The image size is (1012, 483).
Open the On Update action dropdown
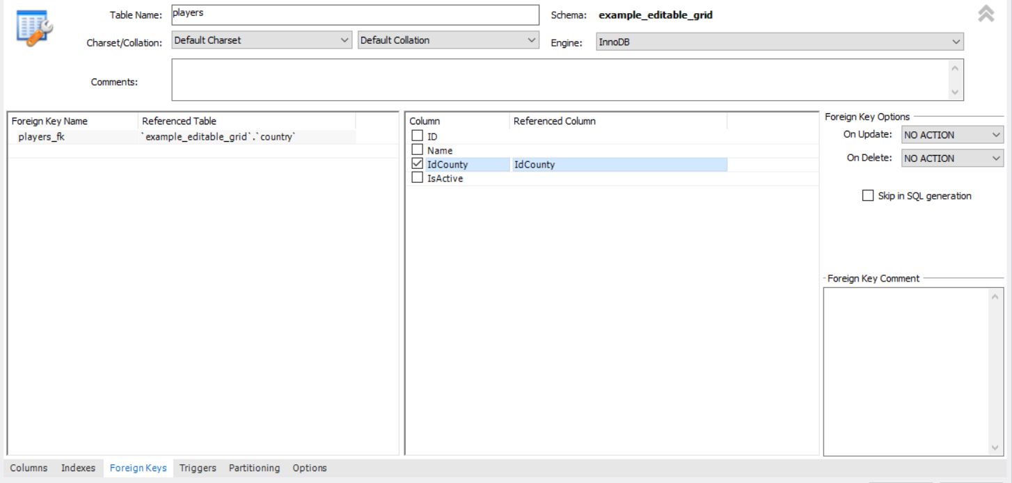point(951,135)
